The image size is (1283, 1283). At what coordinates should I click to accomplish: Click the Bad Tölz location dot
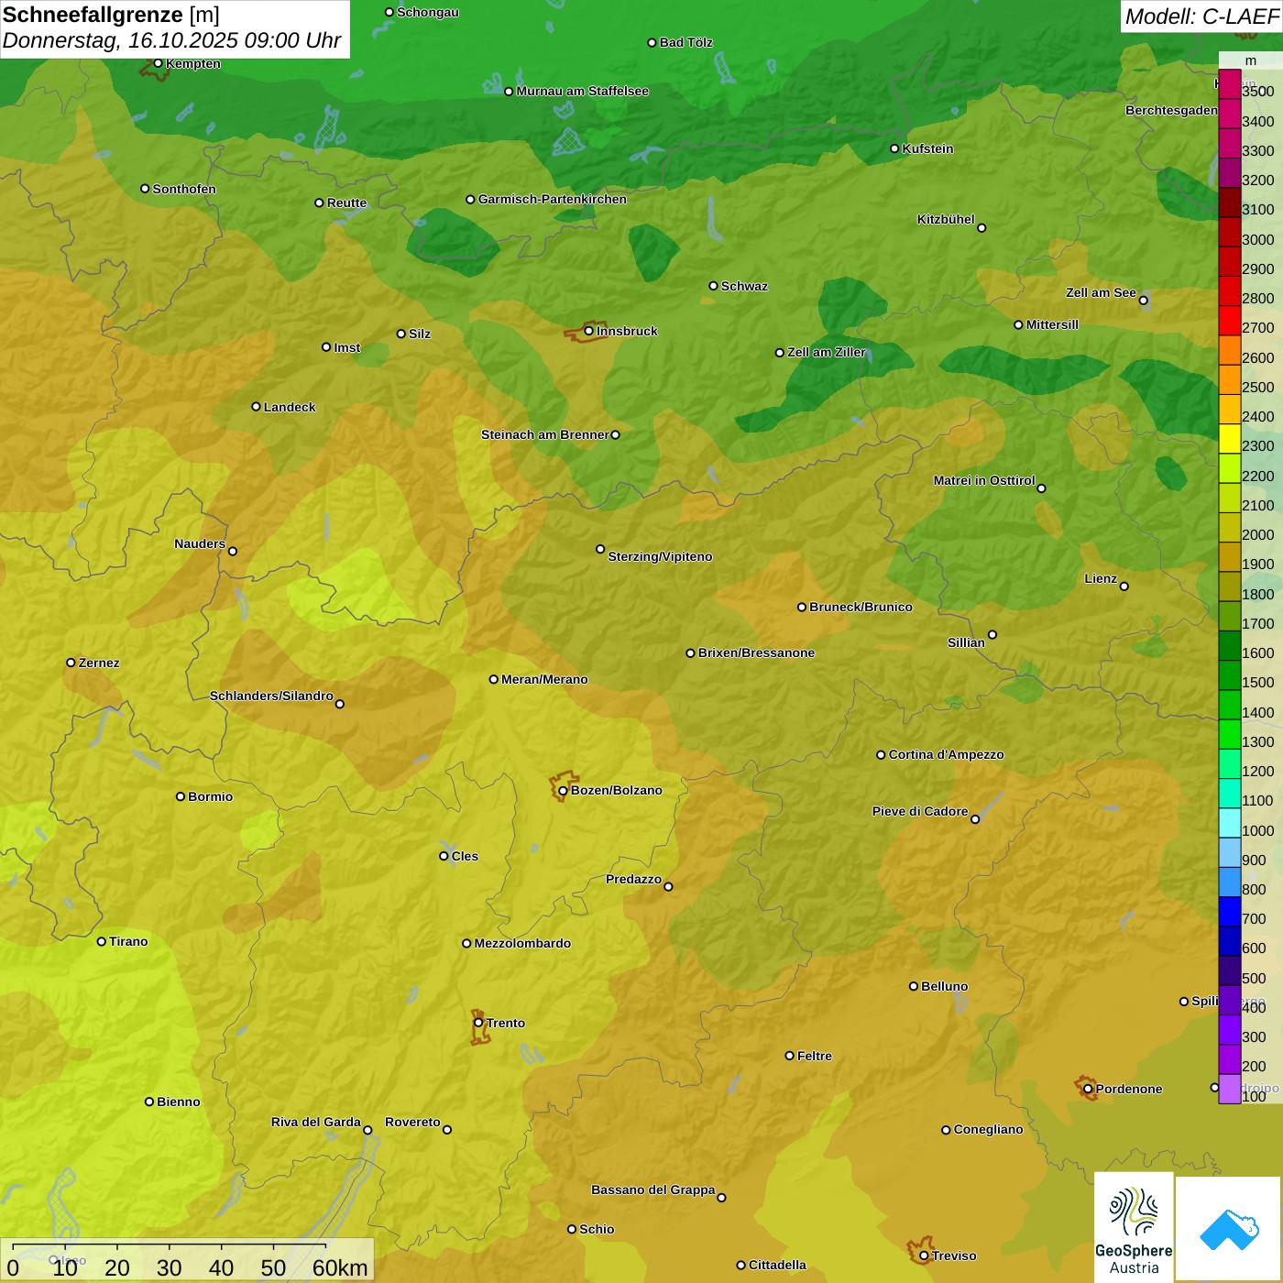pos(652,42)
